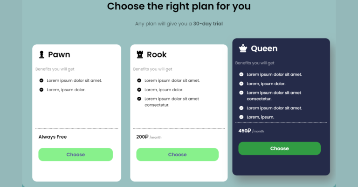Click the Queen plan title
Screen dimensions: 358x187
click(x=264, y=48)
